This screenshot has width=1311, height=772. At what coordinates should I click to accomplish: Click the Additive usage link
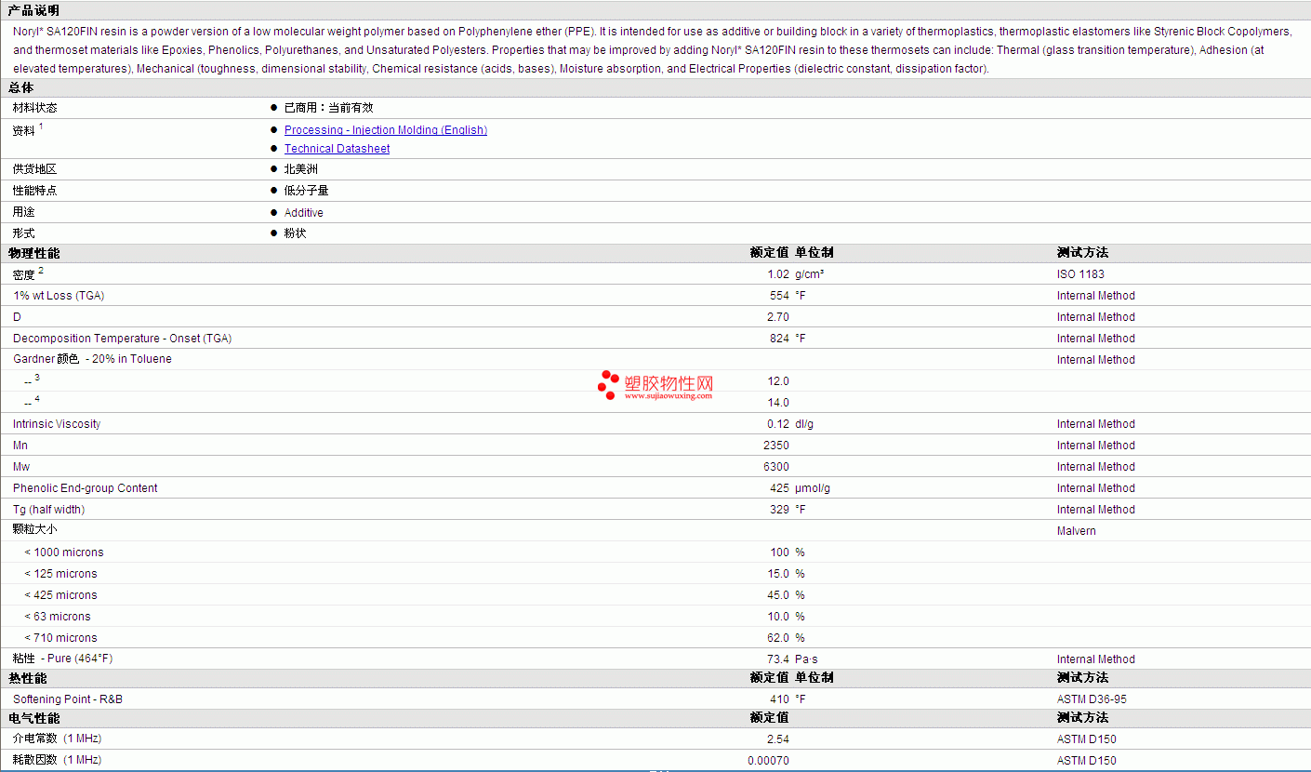[304, 213]
